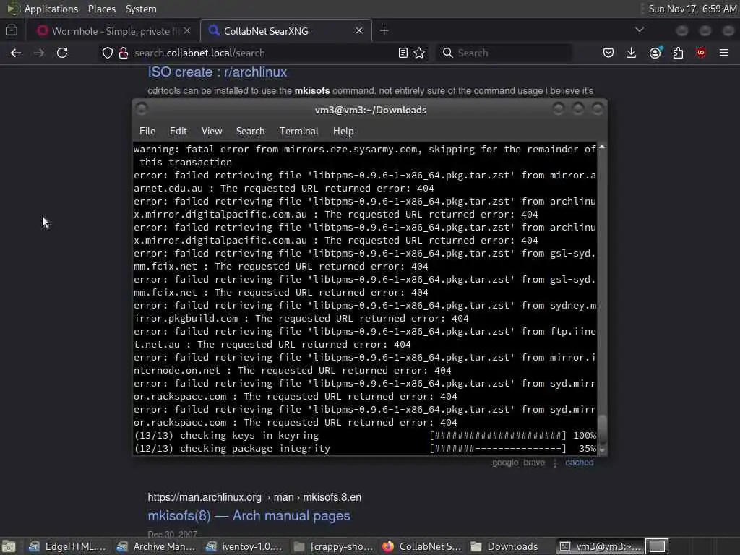The height and width of the screenshot is (555, 740).
Task: Switch to the [crappy-sho... folder window
Action: 333,546
